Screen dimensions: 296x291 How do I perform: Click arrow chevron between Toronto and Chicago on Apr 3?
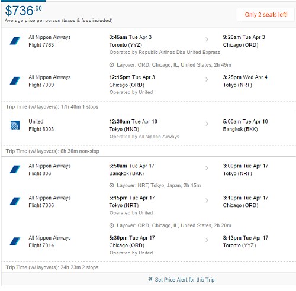(207, 40)
